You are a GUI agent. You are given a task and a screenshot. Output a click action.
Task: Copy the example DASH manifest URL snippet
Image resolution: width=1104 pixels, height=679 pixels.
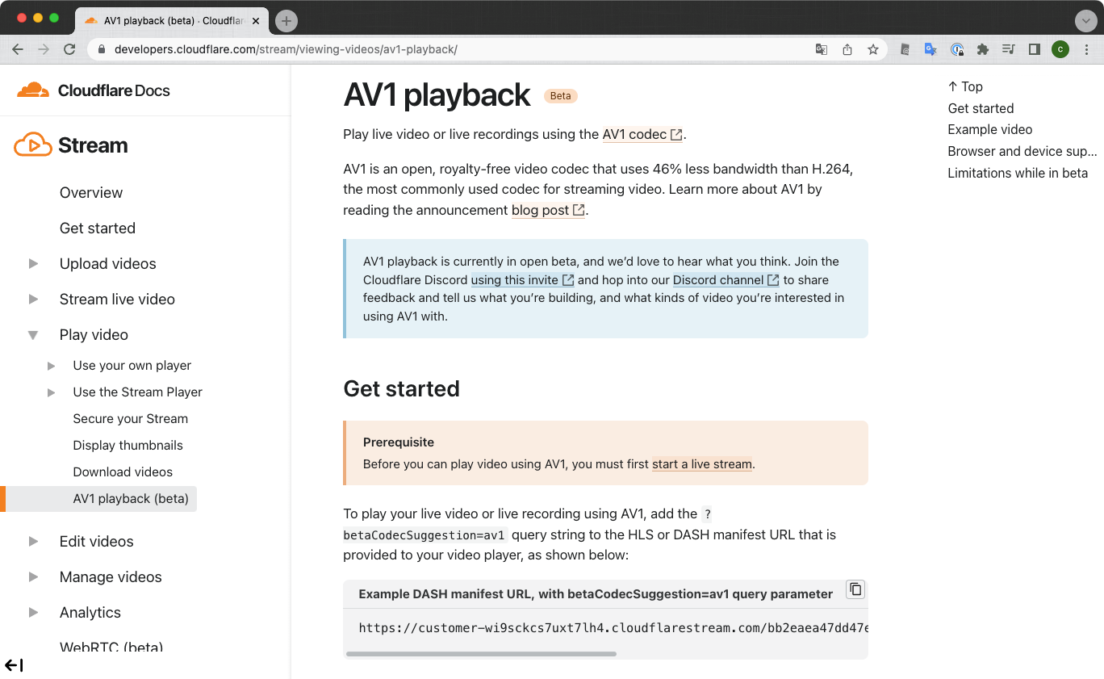point(855,589)
